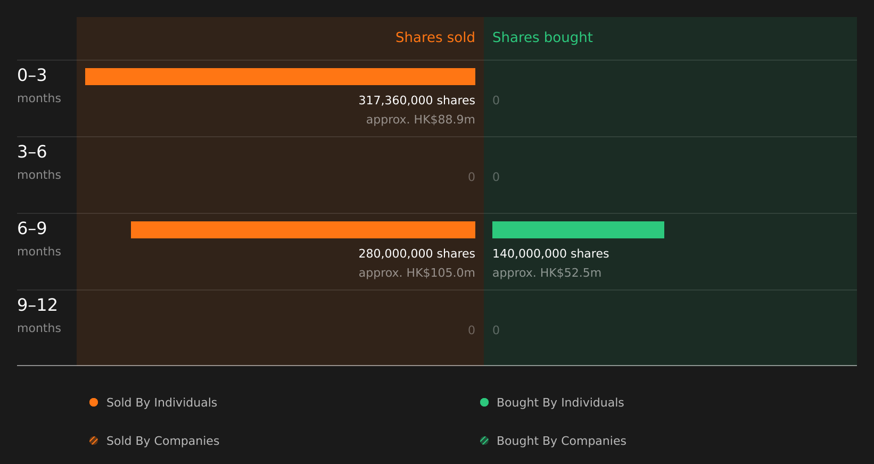
Task: Click the striped Sold By Companies legend icon
Action: [94, 441]
